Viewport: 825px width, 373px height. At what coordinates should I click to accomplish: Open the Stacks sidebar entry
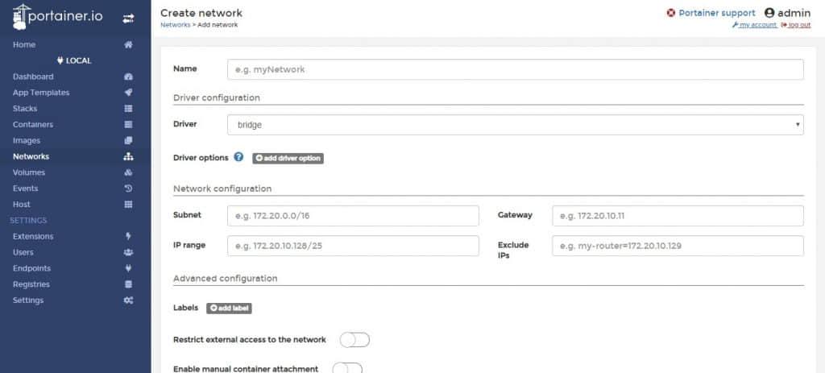(x=25, y=109)
